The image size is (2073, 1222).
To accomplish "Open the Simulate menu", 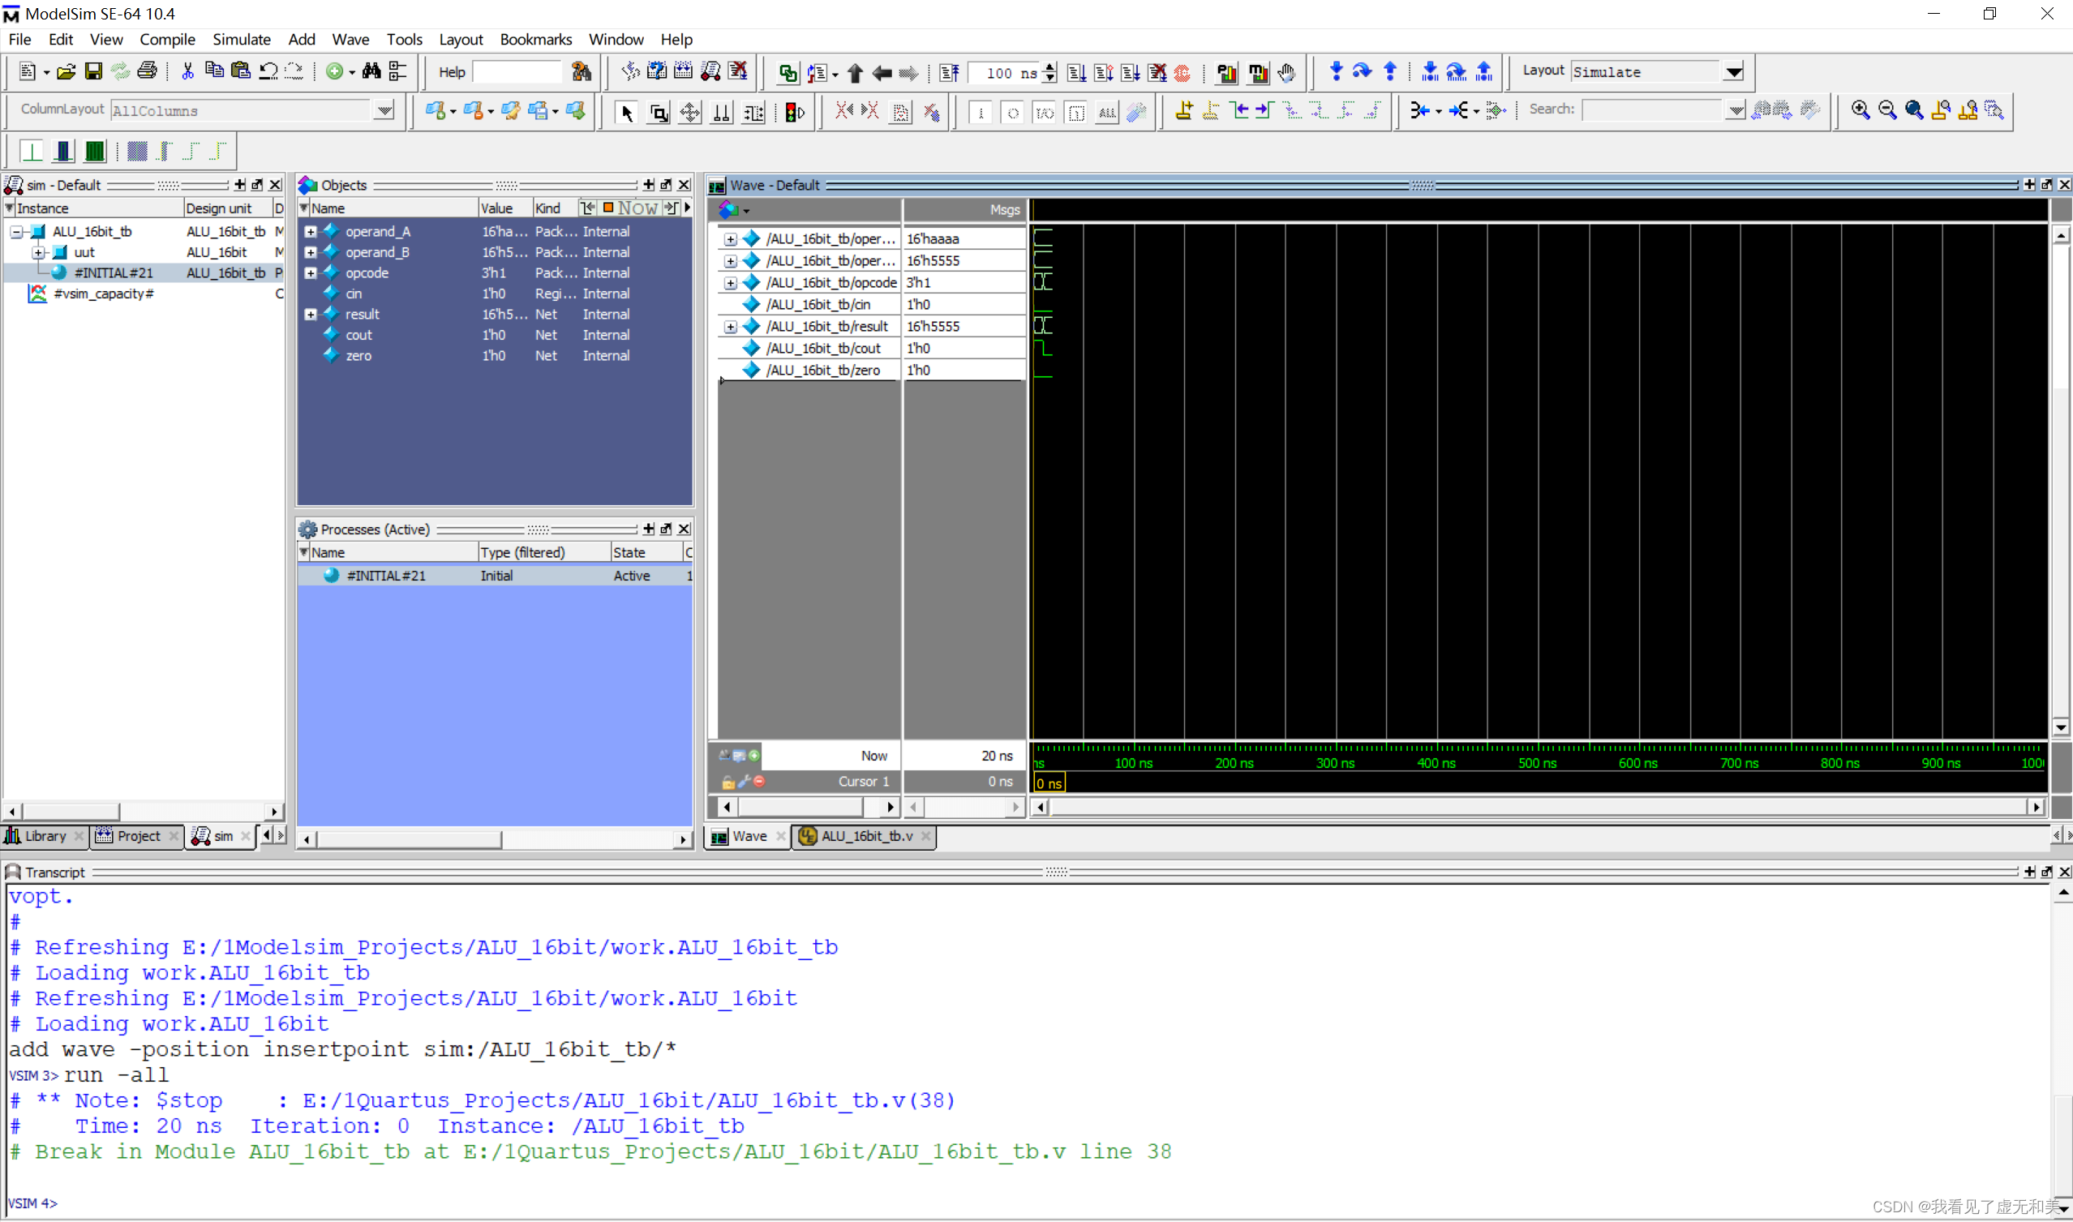I will [241, 40].
